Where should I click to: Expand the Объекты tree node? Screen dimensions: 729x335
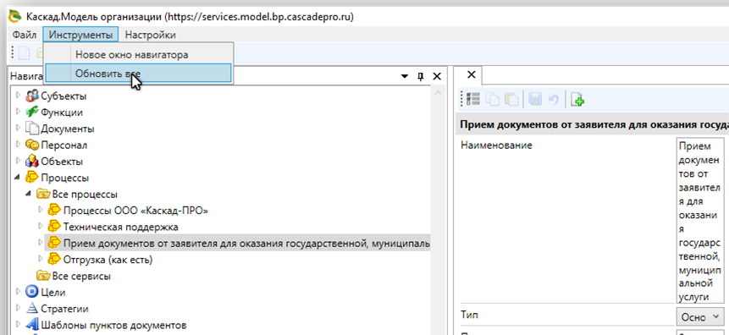click(18, 162)
